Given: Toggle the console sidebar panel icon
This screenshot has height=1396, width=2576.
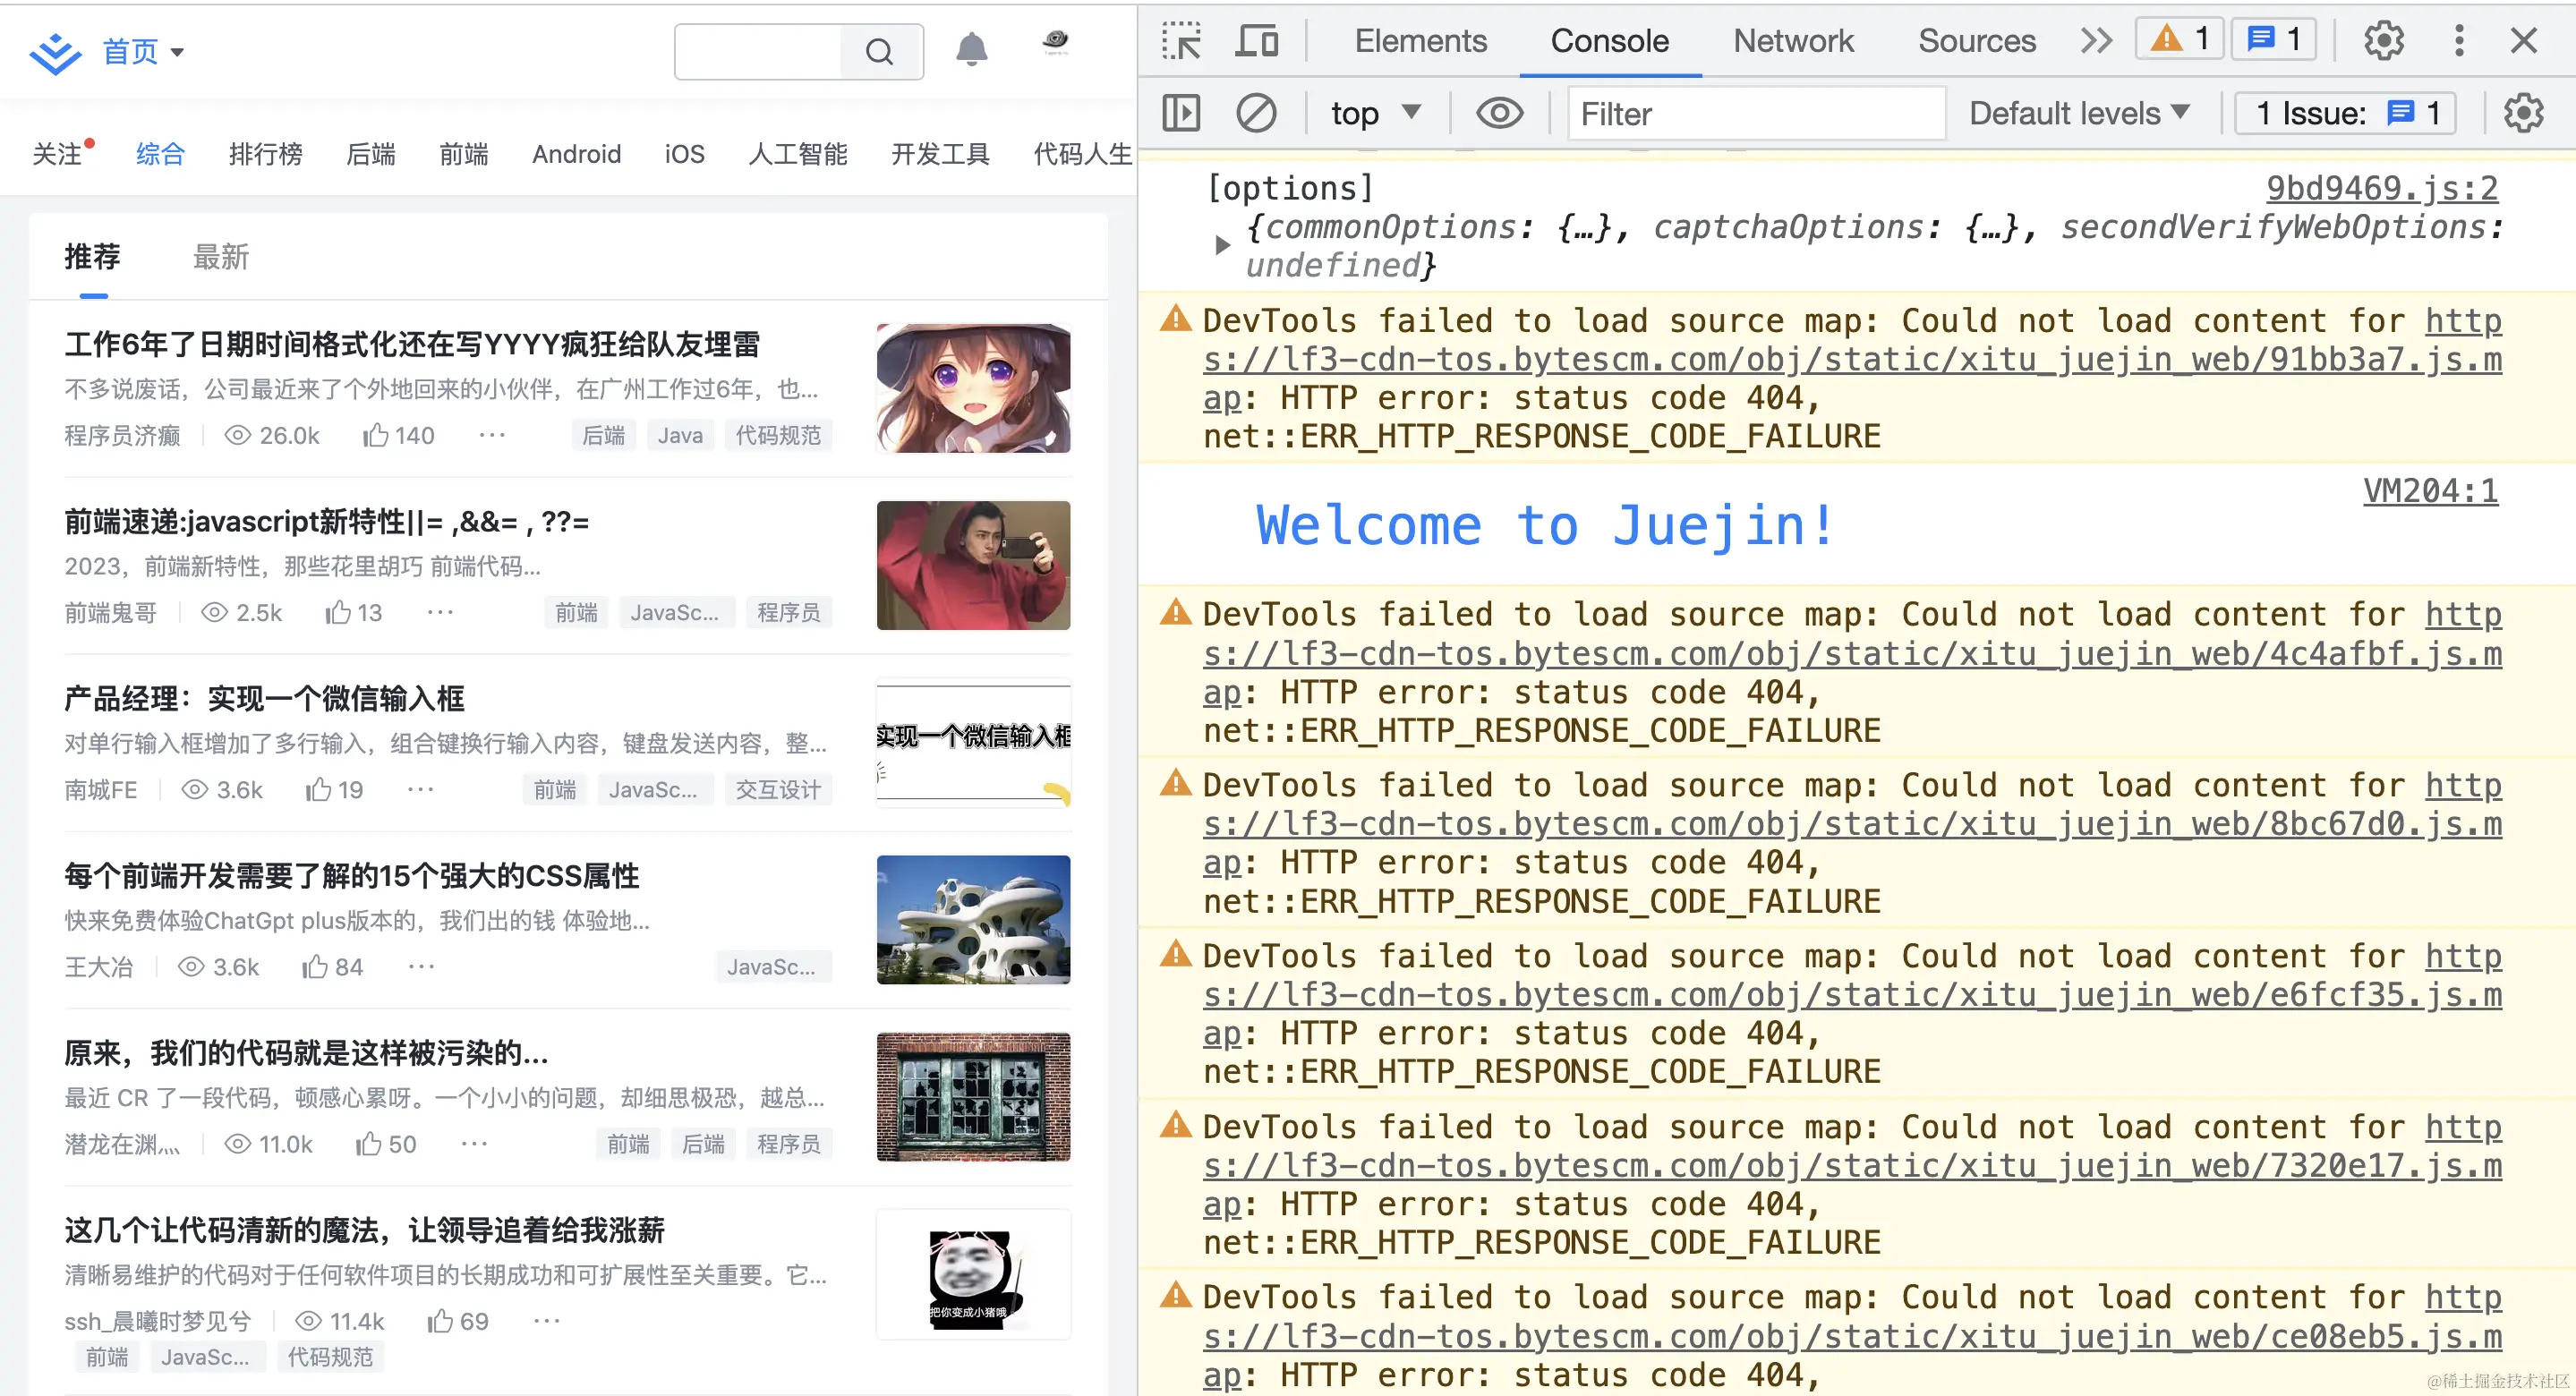Looking at the screenshot, I should (1181, 113).
